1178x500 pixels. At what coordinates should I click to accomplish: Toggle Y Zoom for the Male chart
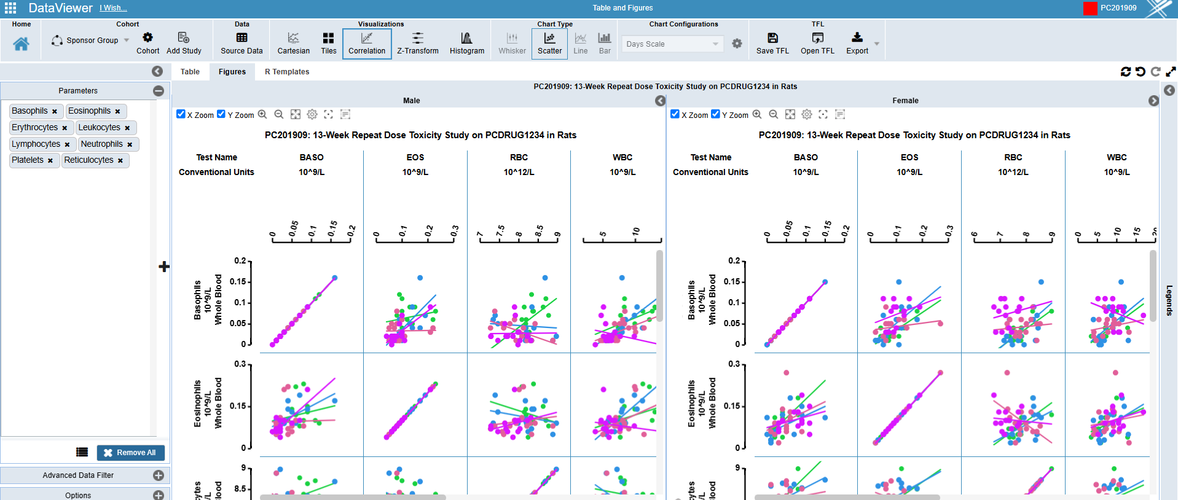tap(221, 114)
